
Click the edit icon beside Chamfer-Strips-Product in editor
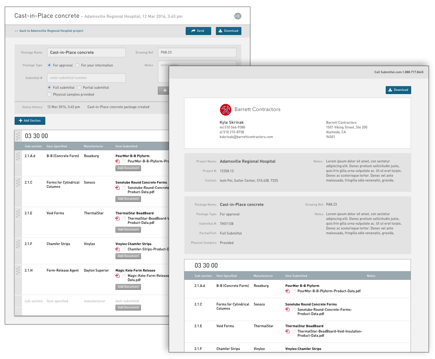pos(124,249)
